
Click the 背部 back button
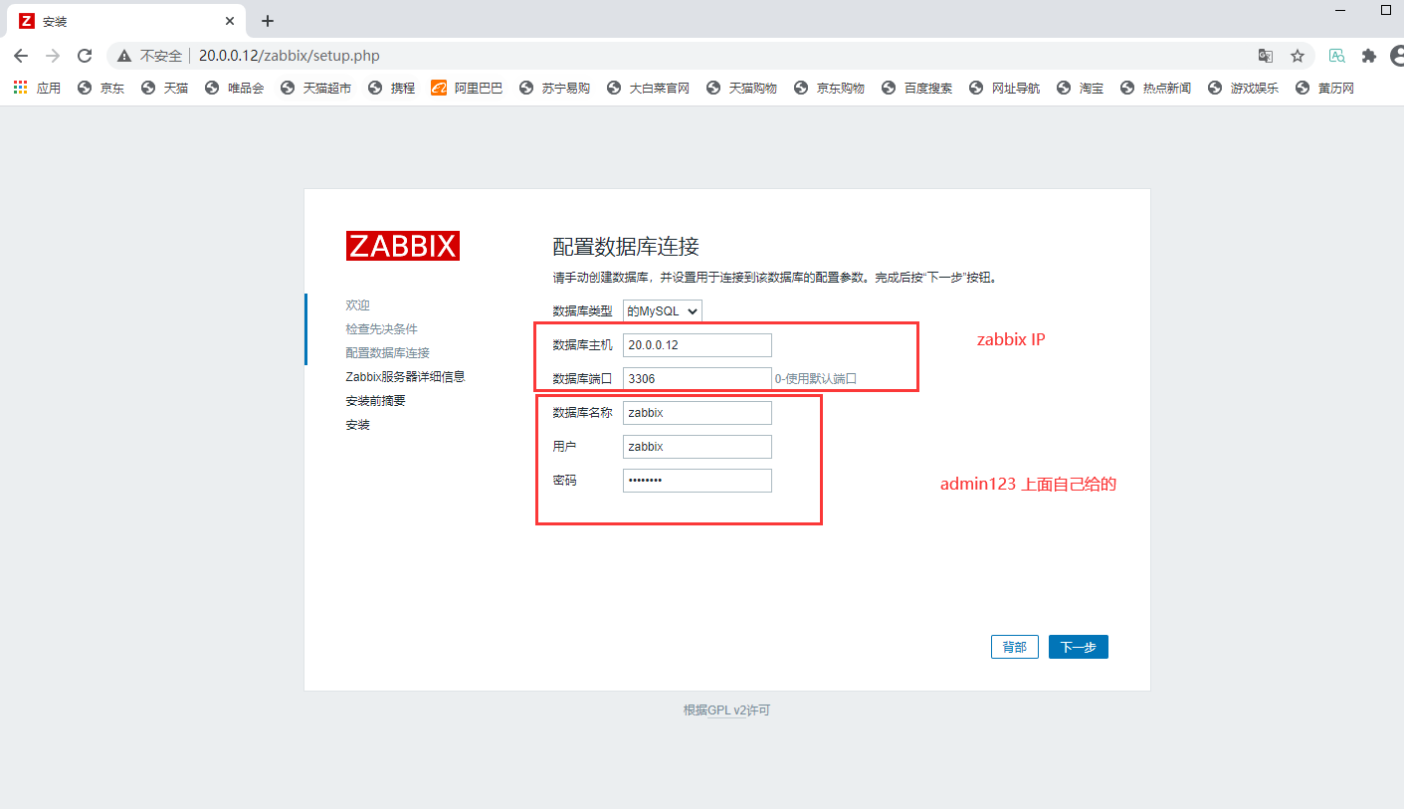pyautogui.click(x=1015, y=647)
